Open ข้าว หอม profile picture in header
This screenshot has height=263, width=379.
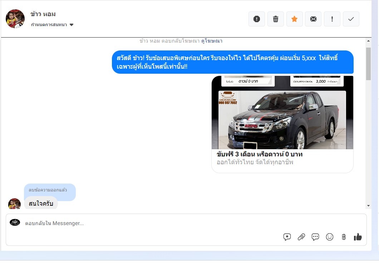[15, 19]
